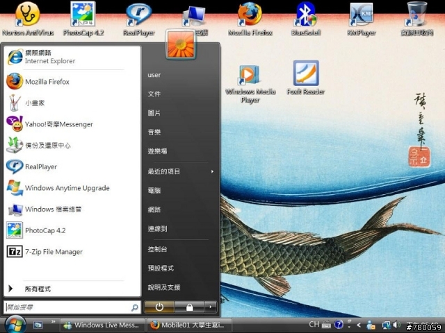Open 備份及還原中心 in Start menu
This screenshot has height=333, width=445.
click(72, 145)
